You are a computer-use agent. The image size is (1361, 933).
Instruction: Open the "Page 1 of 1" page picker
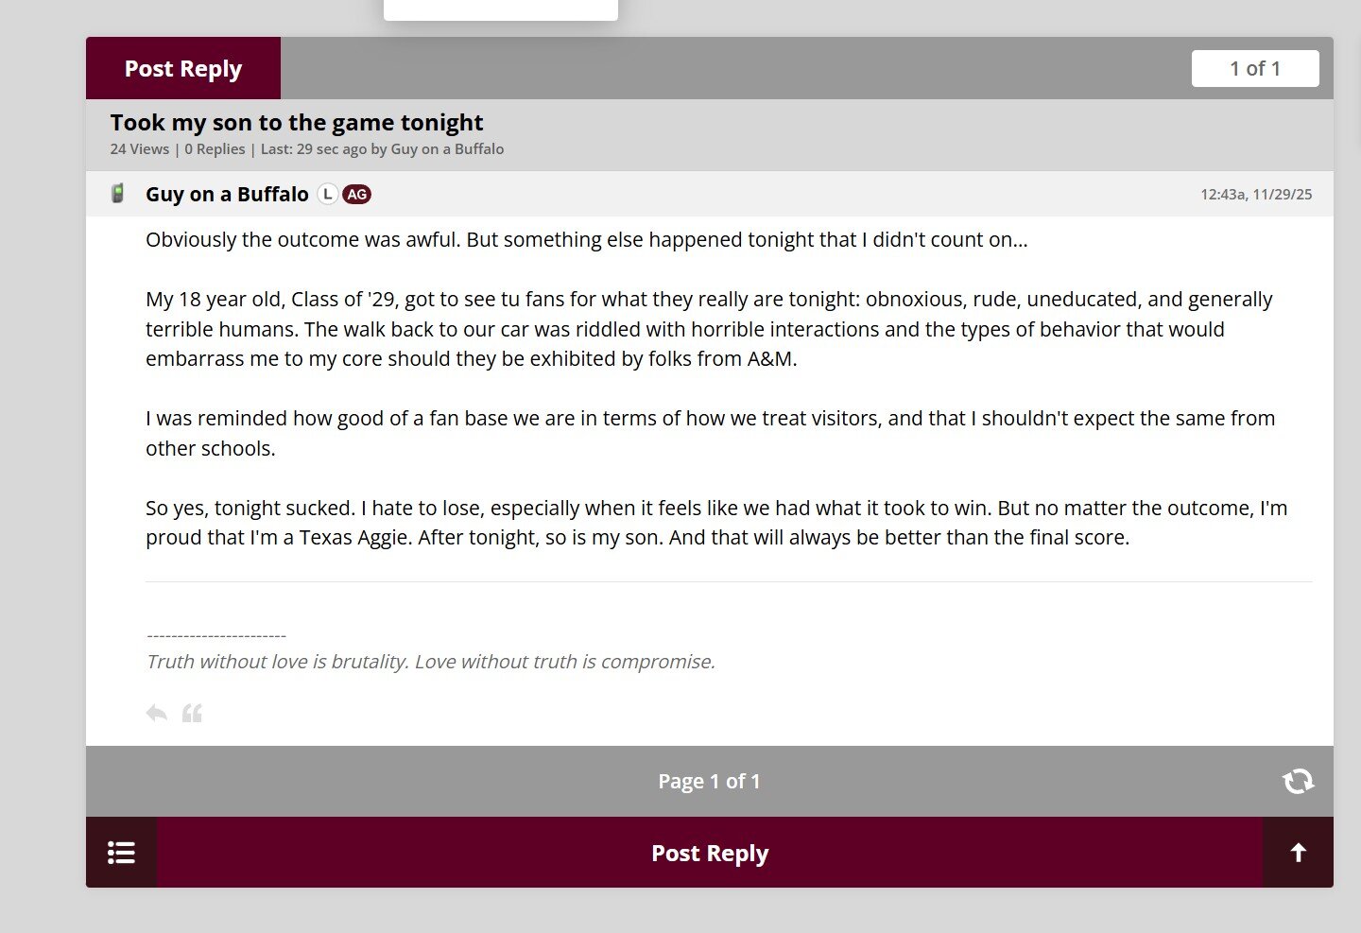(x=709, y=781)
